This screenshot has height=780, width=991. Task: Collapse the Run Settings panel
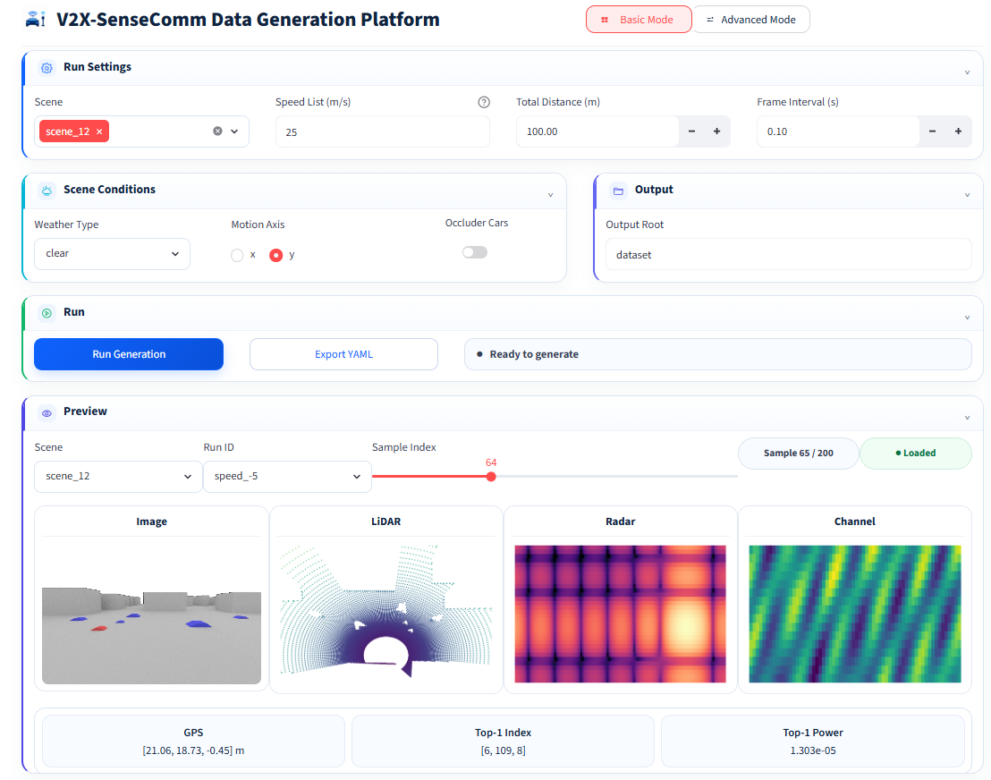[967, 72]
